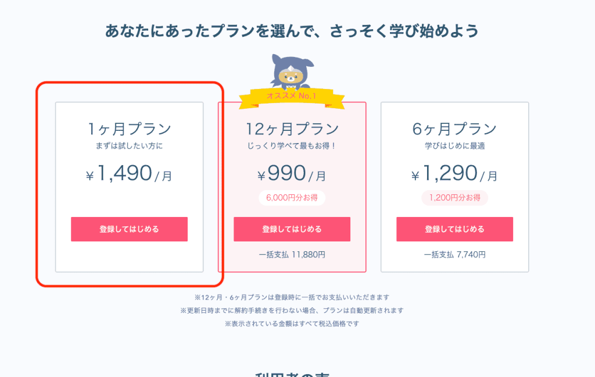Image resolution: width=595 pixels, height=377 pixels.
Task: Click the 6,000円分お得 savings badge
Action: pyautogui.click(x=292, y=198)
